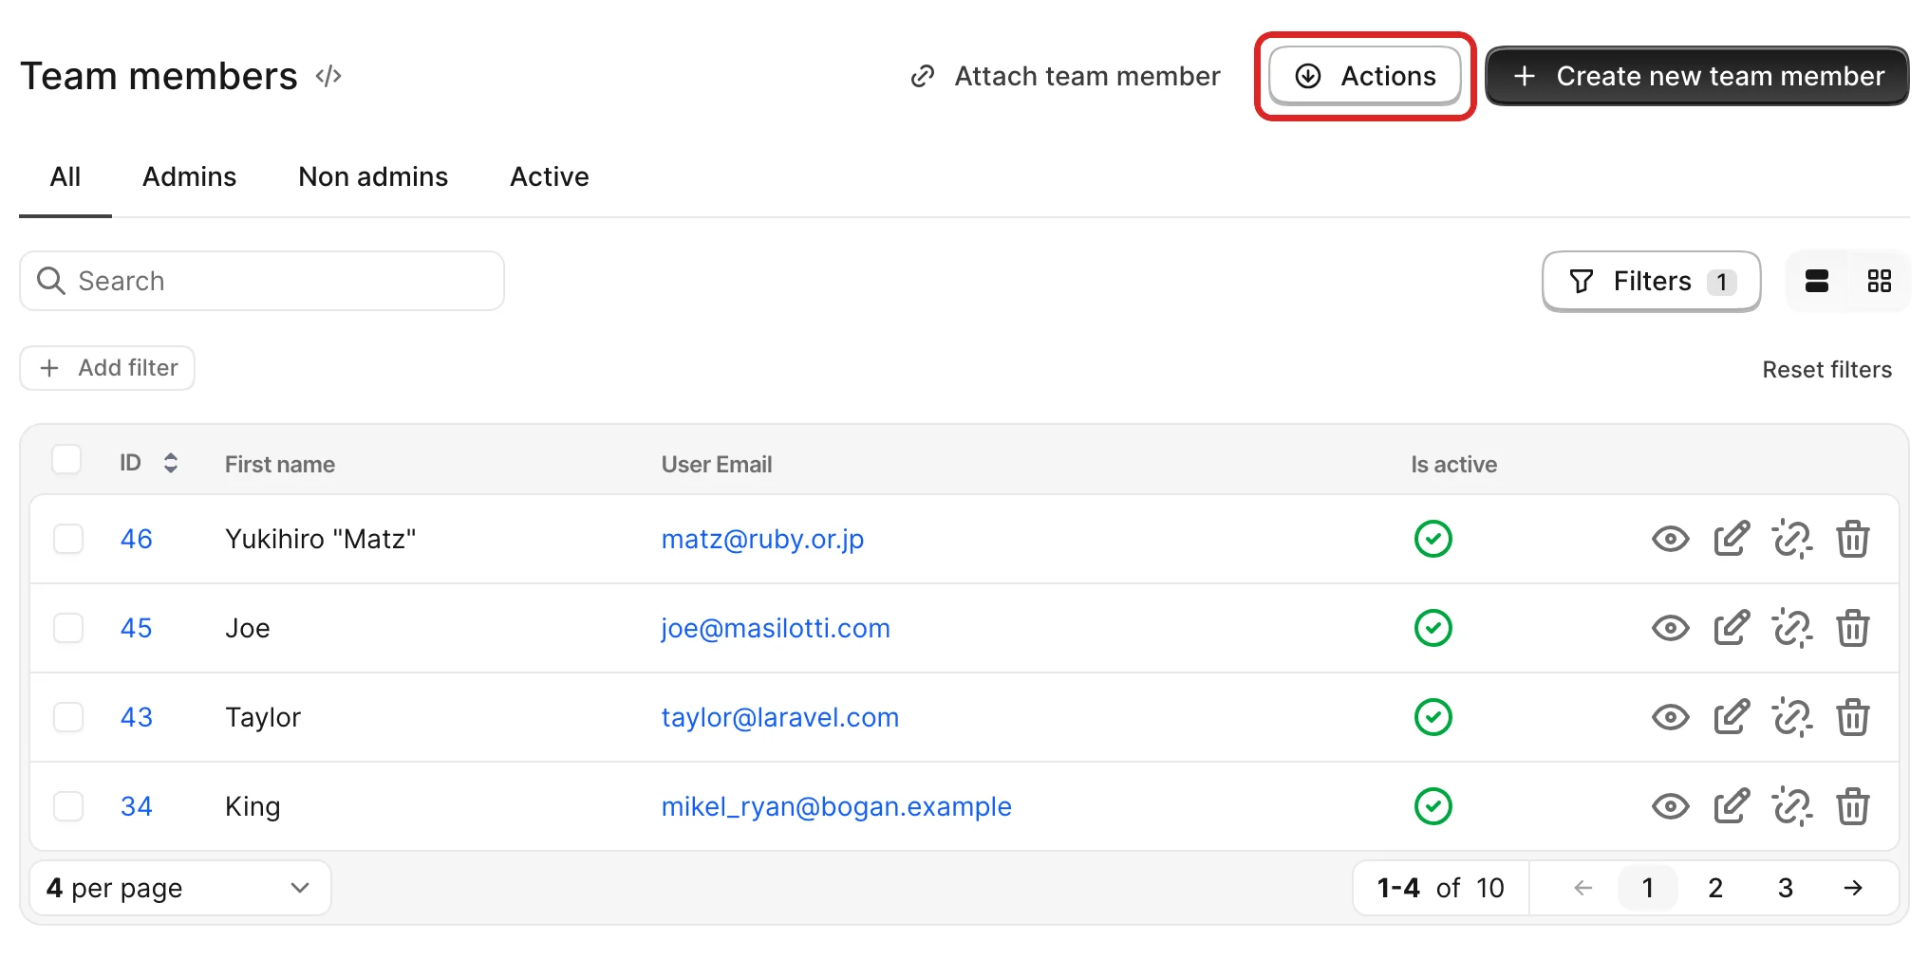The image size is (1929, 958).
Task: Detach Taylor with the unlink icon
Action: [1792, 717]
